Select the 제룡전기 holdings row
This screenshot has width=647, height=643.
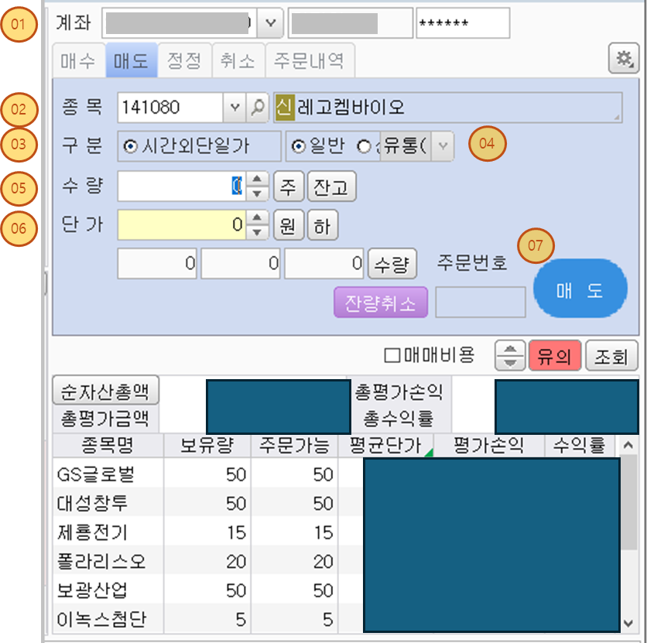(337, 532)
